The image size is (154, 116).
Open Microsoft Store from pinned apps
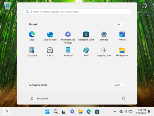click(86, 36)
